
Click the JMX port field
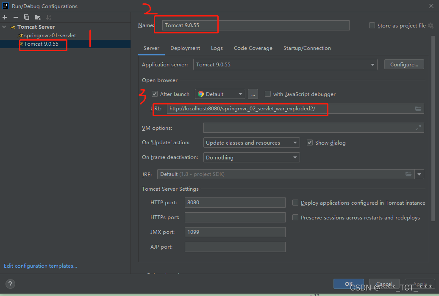(235, 232)
